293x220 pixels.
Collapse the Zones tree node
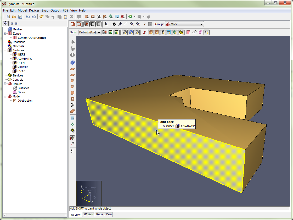coord(5,34)
